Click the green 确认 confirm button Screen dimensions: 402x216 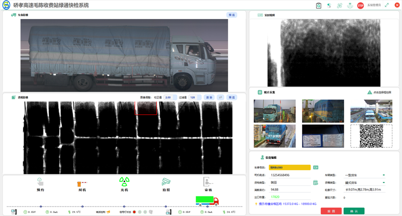354,211
